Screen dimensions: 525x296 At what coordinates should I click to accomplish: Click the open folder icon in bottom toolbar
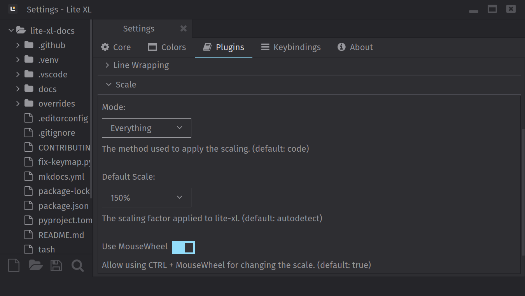[36, 266]
